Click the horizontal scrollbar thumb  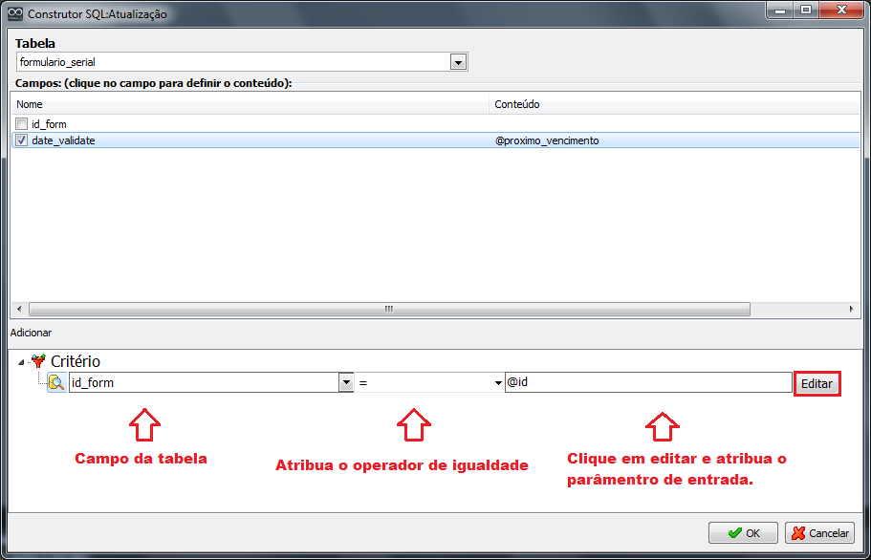(389, 310)
